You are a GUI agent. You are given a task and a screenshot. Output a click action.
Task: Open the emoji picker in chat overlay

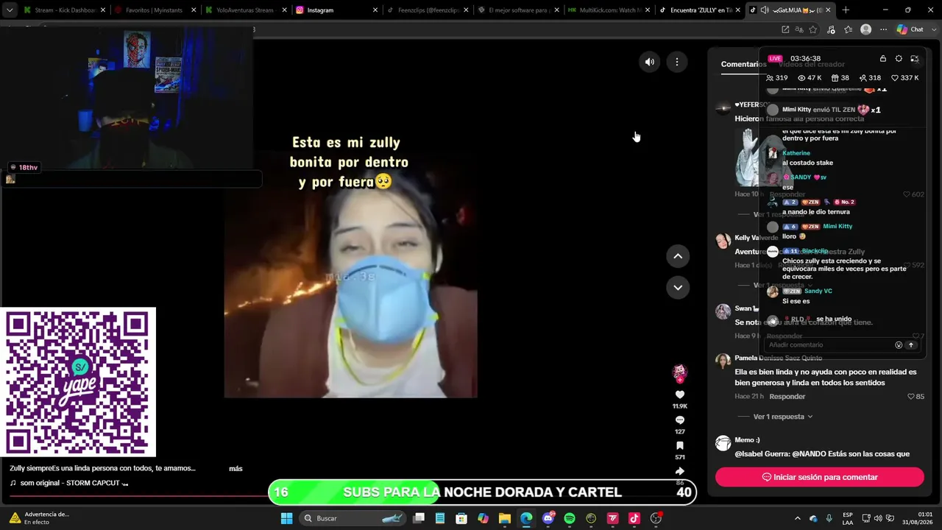click(x=899, y=344)
